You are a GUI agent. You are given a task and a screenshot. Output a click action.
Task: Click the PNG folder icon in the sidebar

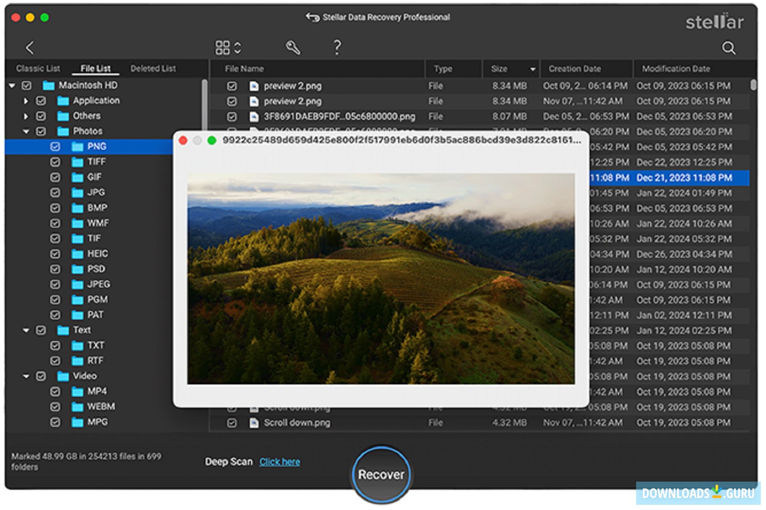[x=77, y=146]
